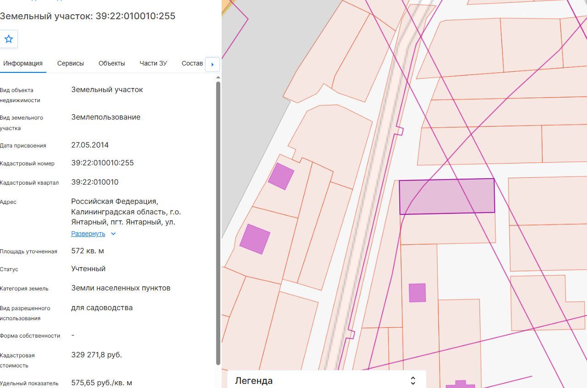The height and width of the screenshot is (388, 587).
Task: Expand the full address via Развернуть
Action: (88, 234)
